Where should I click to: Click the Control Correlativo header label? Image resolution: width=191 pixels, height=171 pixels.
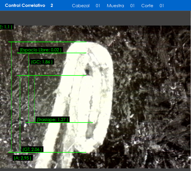pyautogui.click(x=25, y=5)
